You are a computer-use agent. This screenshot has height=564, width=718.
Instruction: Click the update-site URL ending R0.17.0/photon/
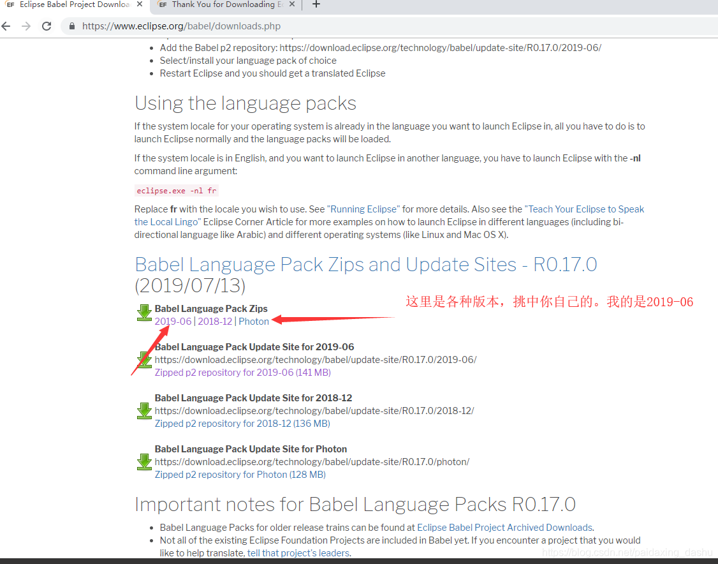tap(312, 462)
